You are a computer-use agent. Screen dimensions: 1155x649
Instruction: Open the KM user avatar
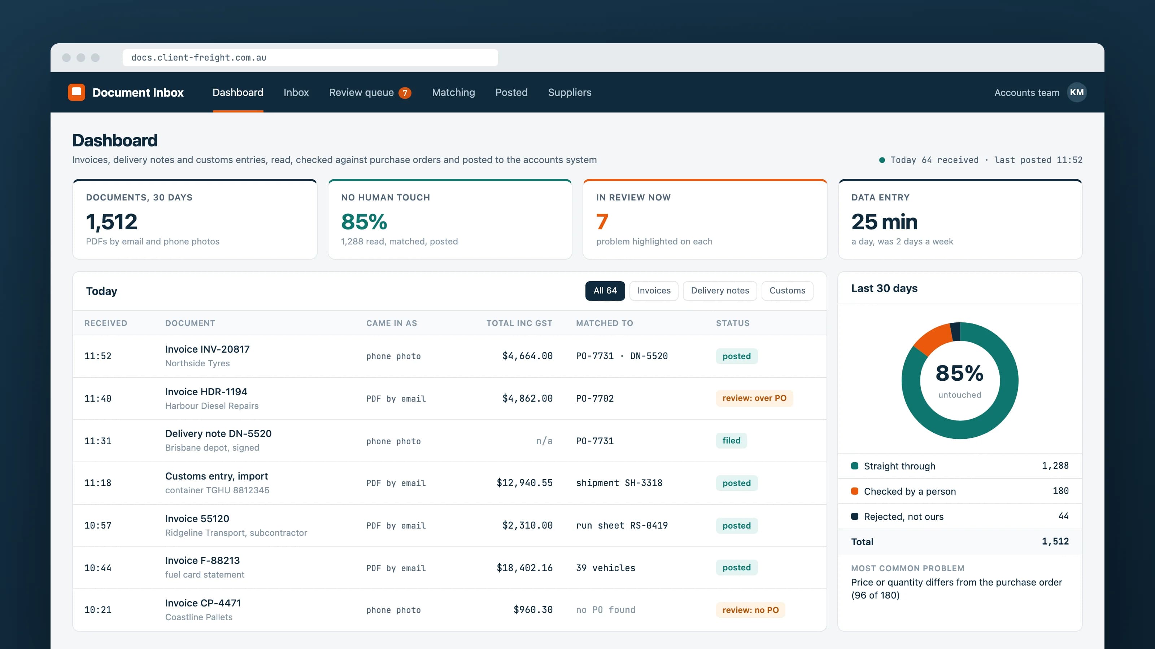[1077, 92]
